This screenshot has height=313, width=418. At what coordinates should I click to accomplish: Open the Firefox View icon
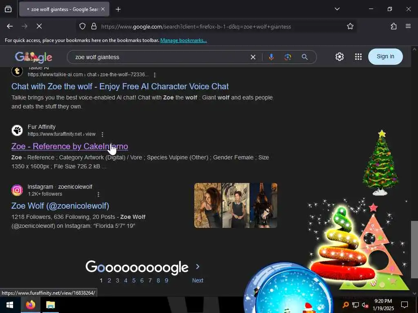pyautogui.click(x=8, y=9)
